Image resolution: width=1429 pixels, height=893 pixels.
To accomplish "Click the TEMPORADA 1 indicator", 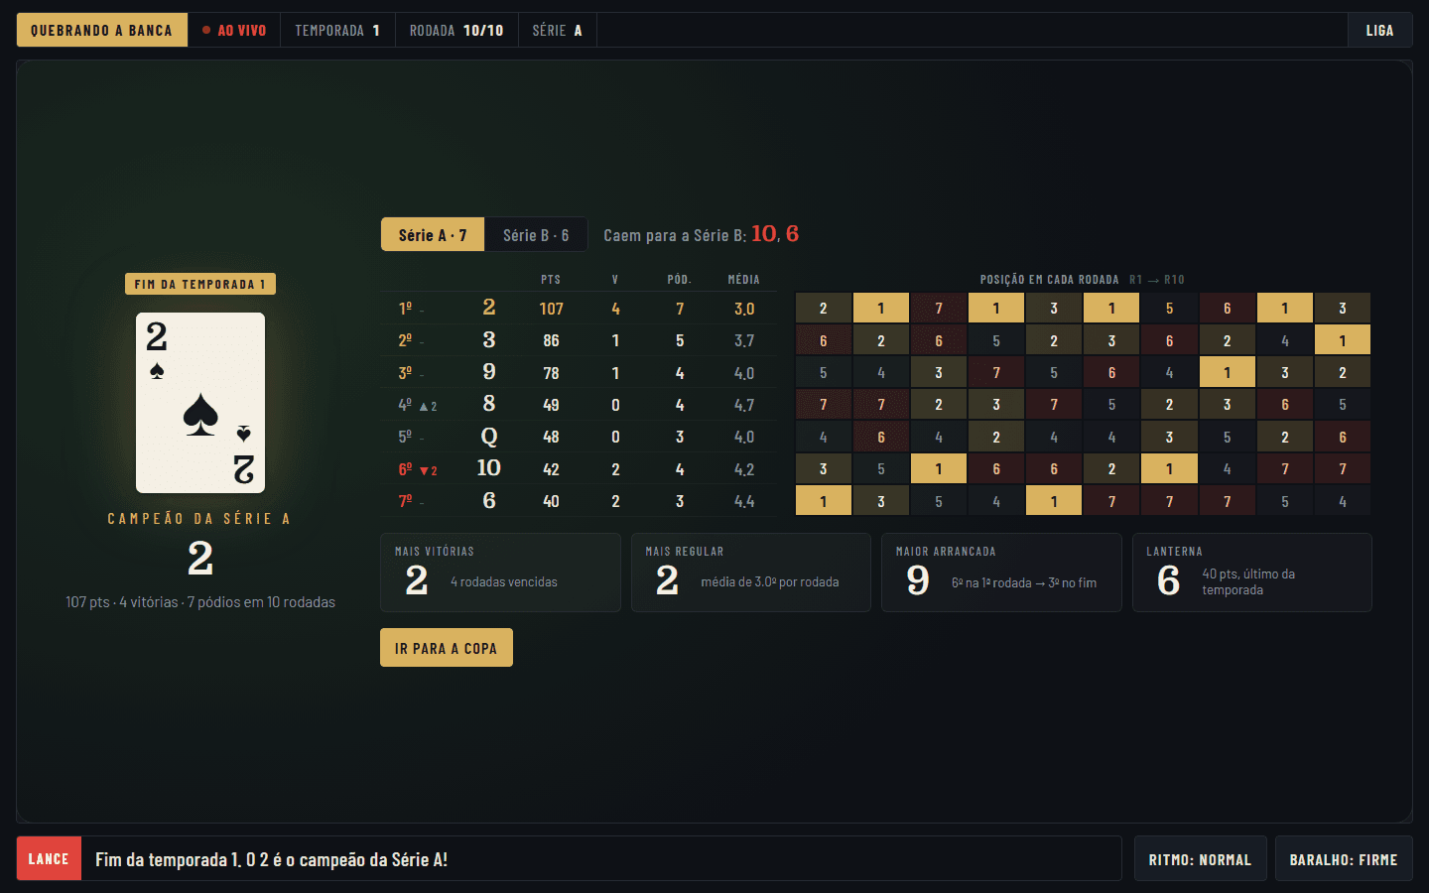I will tap(337, 31).
